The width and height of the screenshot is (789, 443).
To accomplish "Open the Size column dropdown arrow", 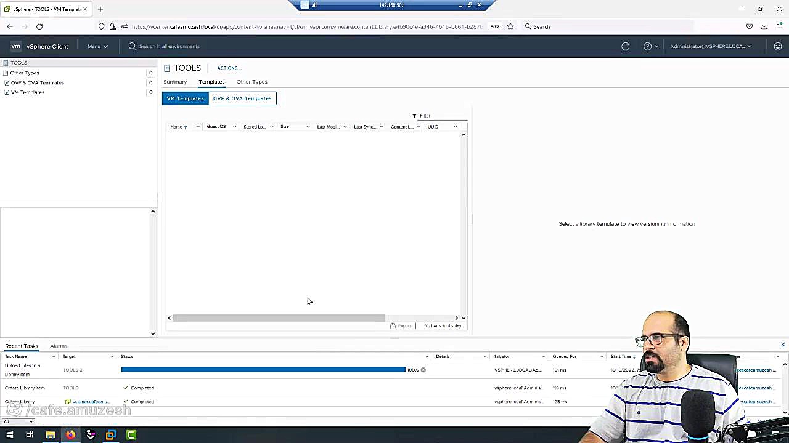I will pyautogui.click(x=308, y=127).
